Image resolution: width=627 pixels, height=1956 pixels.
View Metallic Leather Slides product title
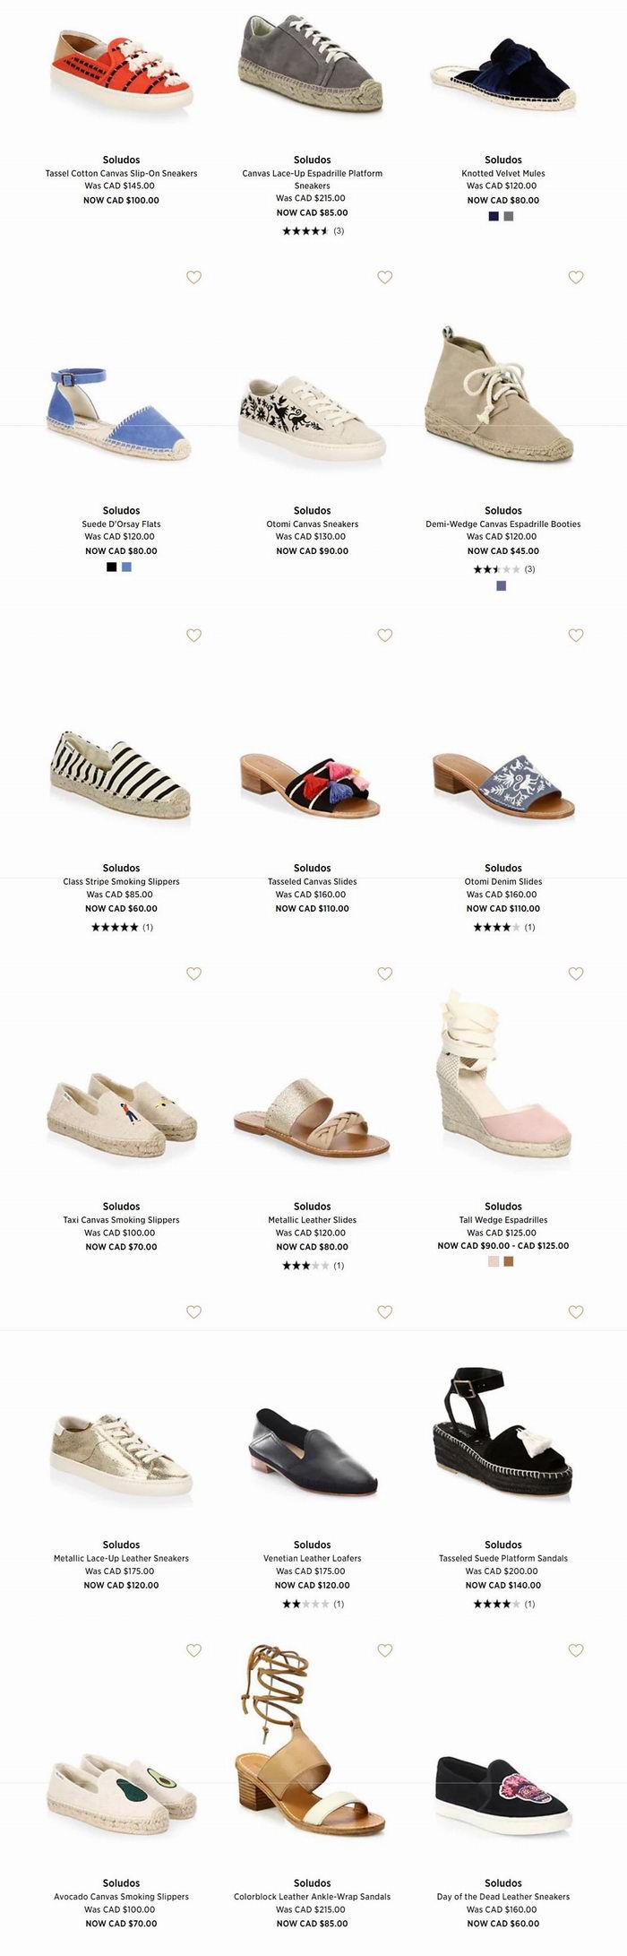point(313,1220)
